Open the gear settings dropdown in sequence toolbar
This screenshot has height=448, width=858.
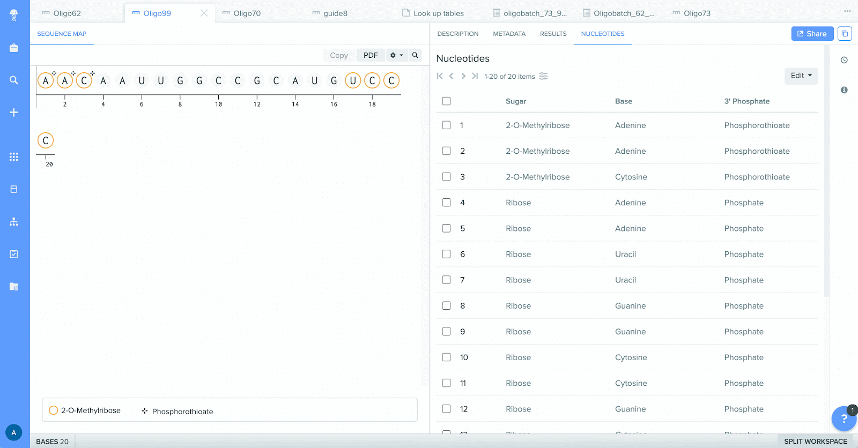tap(397, 55)
